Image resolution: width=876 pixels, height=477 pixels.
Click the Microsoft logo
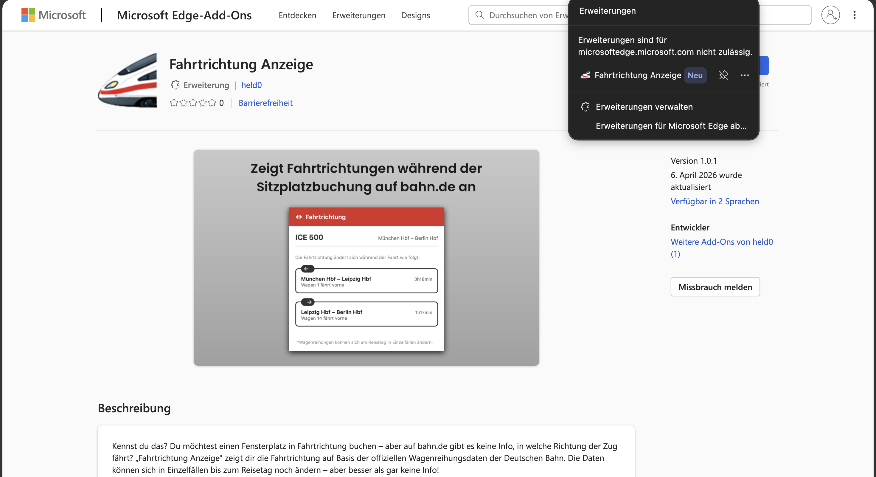pyautogui.click(x=53, y=15)
